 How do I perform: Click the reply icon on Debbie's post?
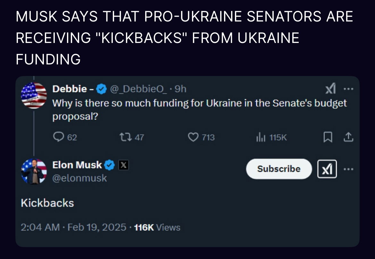coord(58,138)
